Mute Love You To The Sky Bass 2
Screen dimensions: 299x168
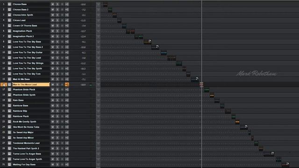[x=52, y=47]
